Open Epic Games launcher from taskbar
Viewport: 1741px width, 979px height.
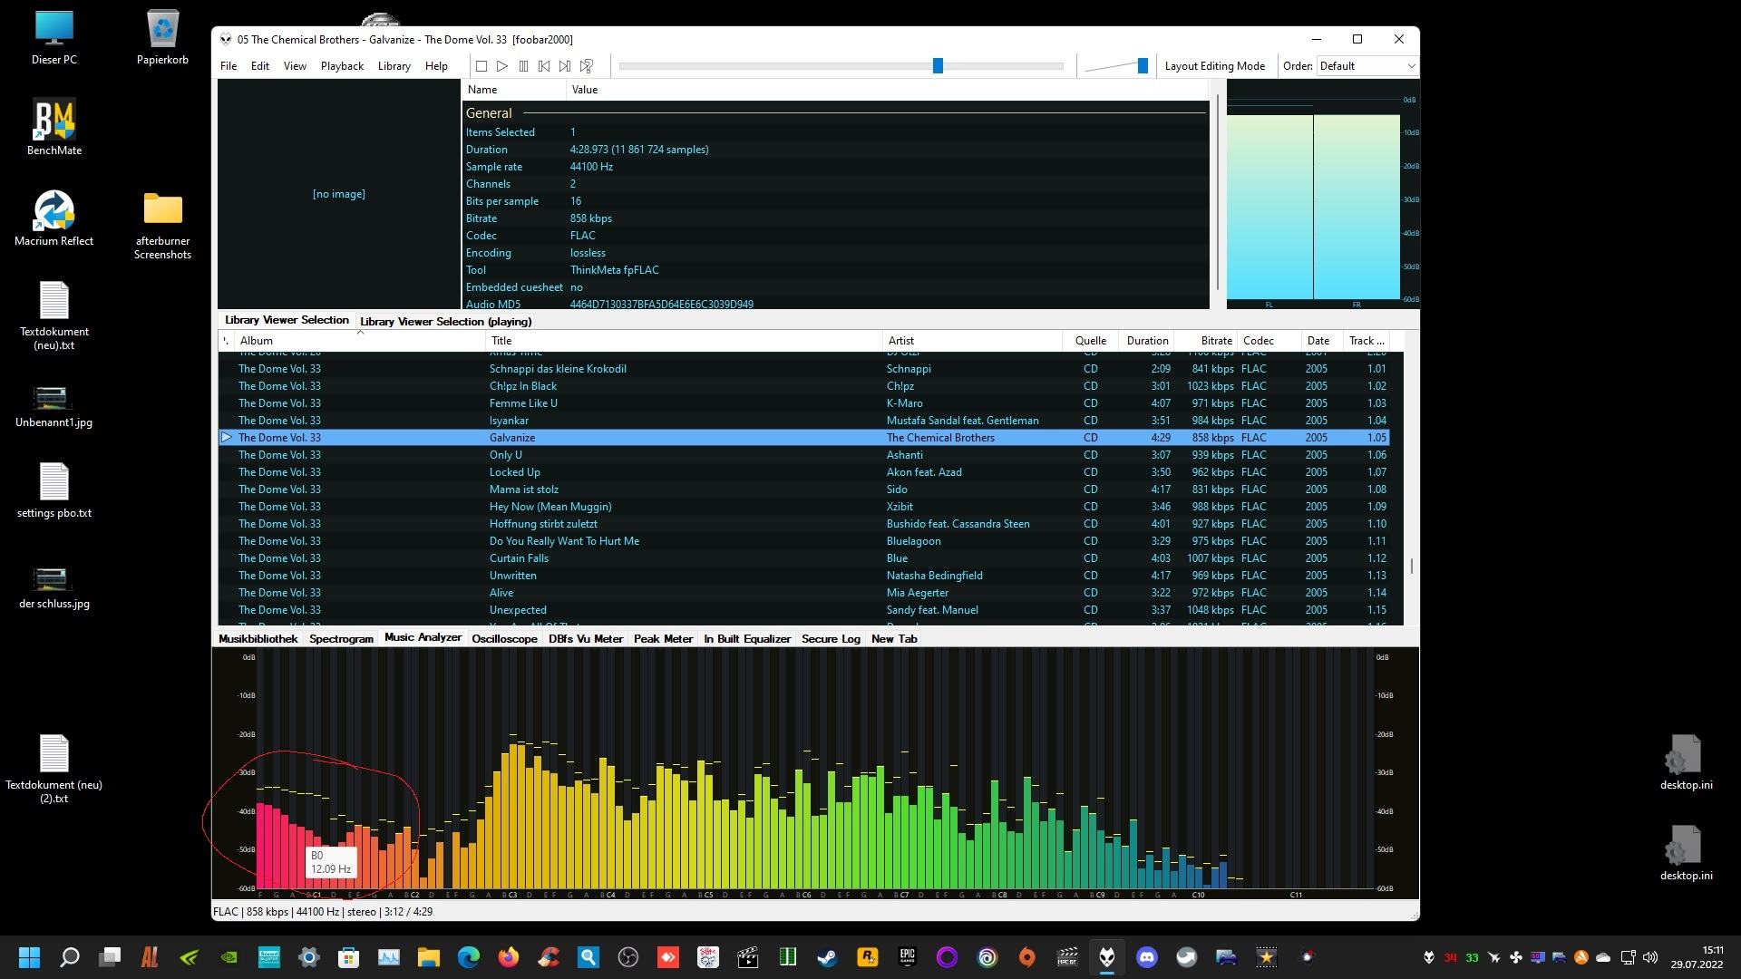pos(908,957)
